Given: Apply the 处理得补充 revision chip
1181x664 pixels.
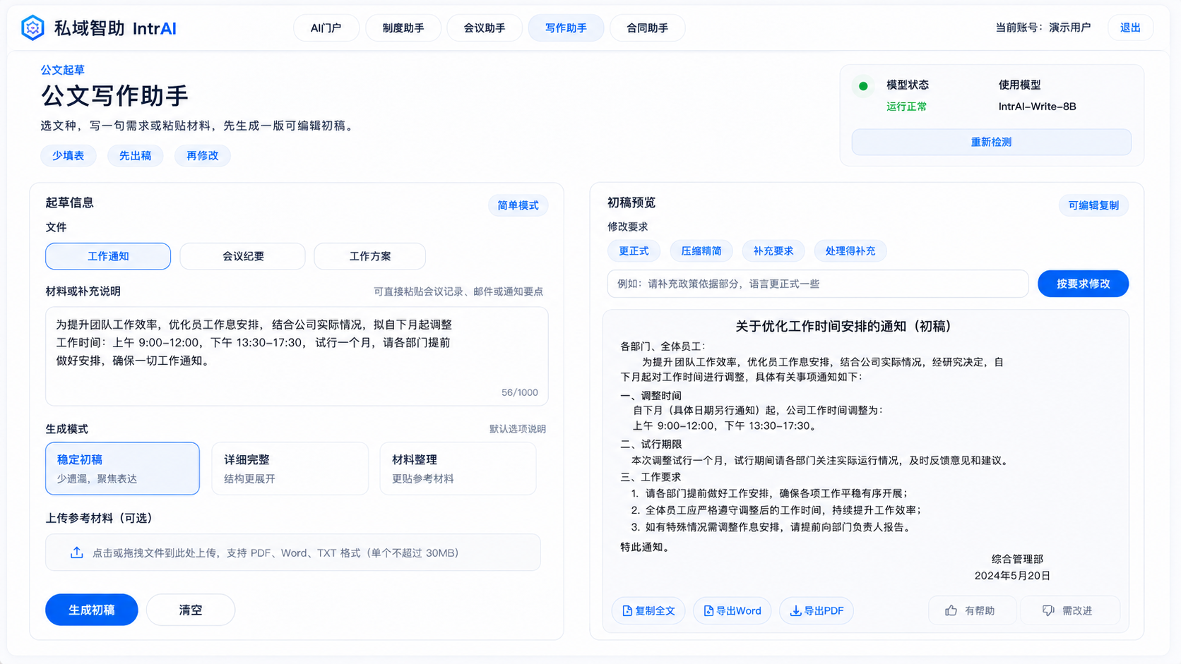Looking at the screenshot, I should pyautogui.click(x=850, y=251).
